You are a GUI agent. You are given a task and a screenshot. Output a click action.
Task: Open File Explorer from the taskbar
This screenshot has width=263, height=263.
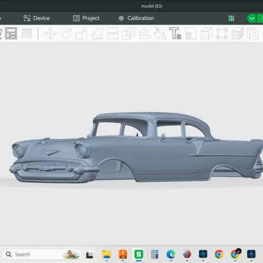(107, 254)
